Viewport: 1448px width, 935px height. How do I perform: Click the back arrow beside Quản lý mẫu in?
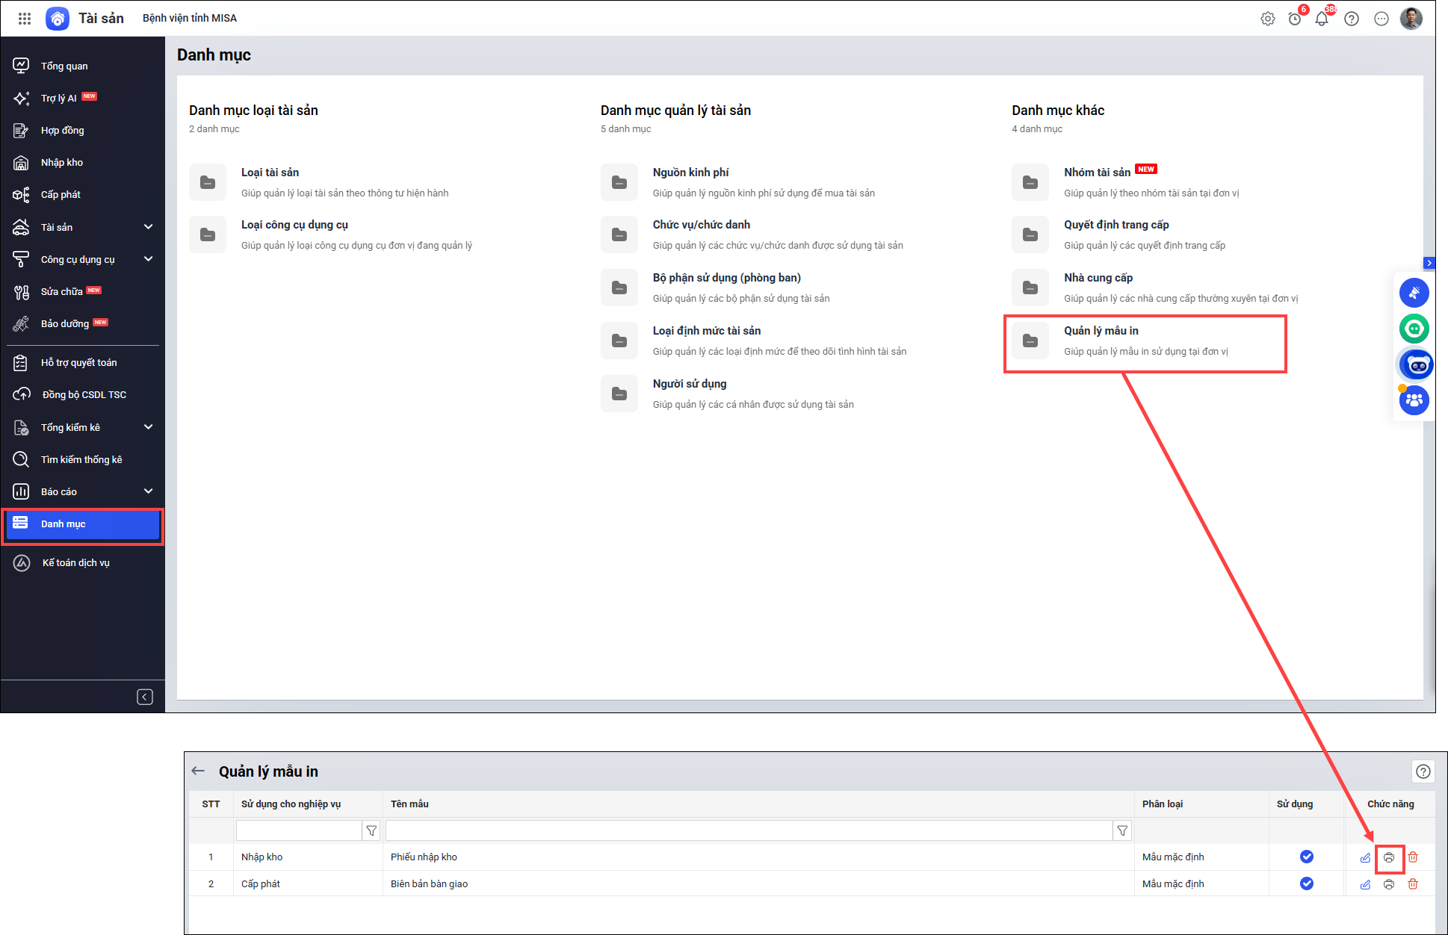(198, 771)
